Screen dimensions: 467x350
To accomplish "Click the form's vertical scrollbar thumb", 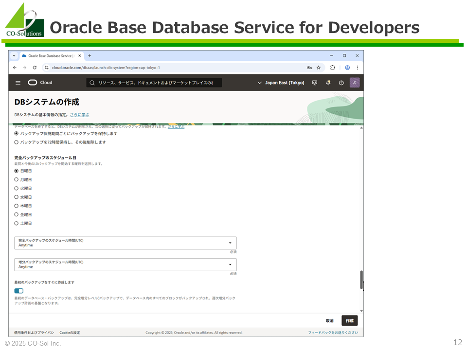I will 361,280.
